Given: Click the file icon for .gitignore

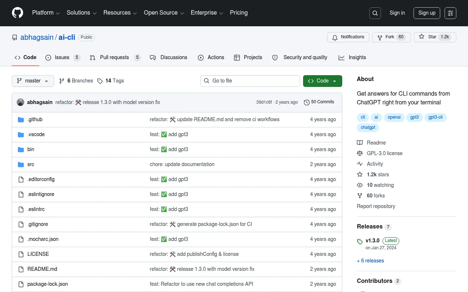Looking at the screenshot, I should (x=21, y=224).
